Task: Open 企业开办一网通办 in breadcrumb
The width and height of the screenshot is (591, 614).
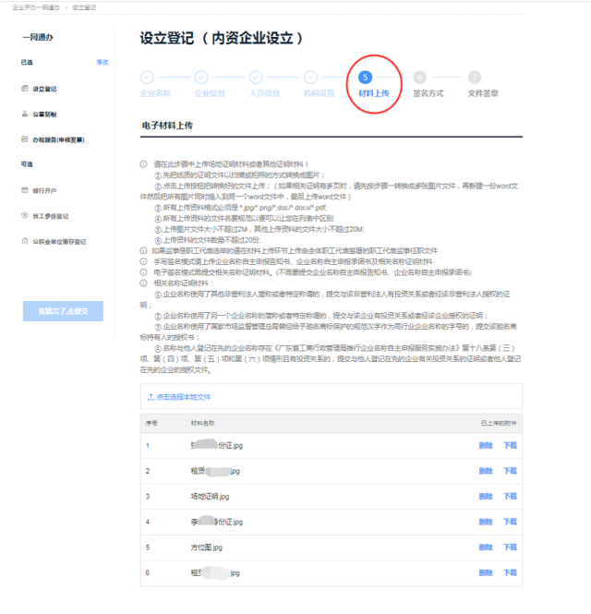Action: pyautogui.click(x=36, y=7)
